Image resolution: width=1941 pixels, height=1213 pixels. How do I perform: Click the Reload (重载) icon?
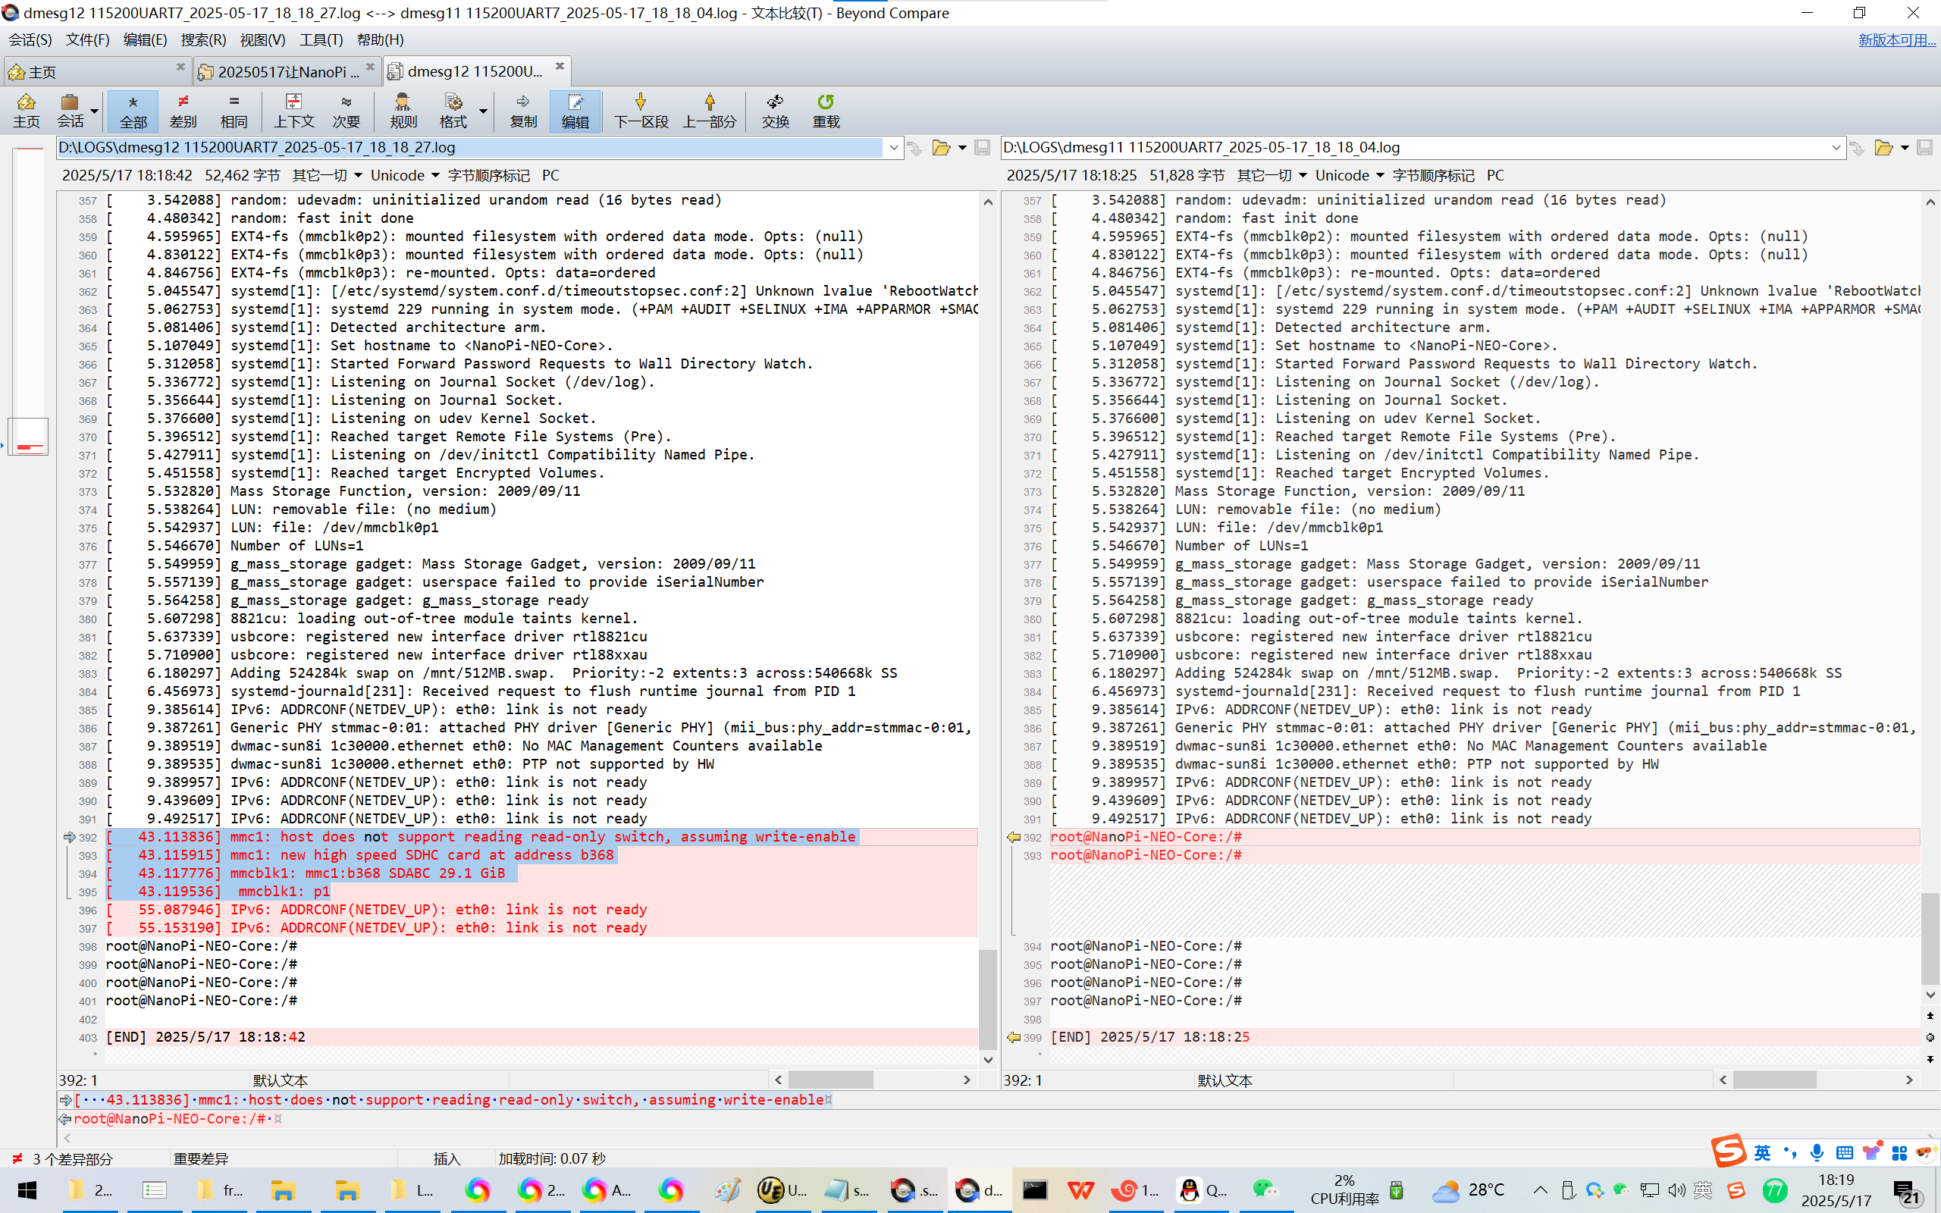pos(826,110)
